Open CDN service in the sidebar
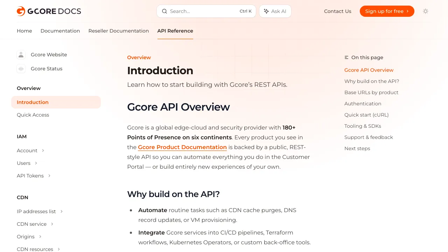This screenshot has width=448, height=252. click(x=31, y=224)
